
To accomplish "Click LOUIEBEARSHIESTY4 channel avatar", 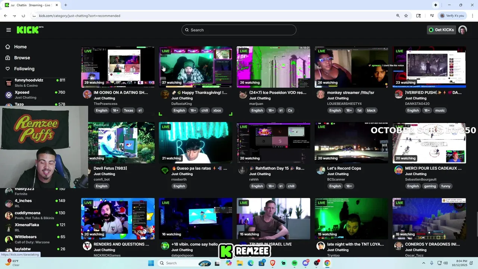I will [320, 94].
